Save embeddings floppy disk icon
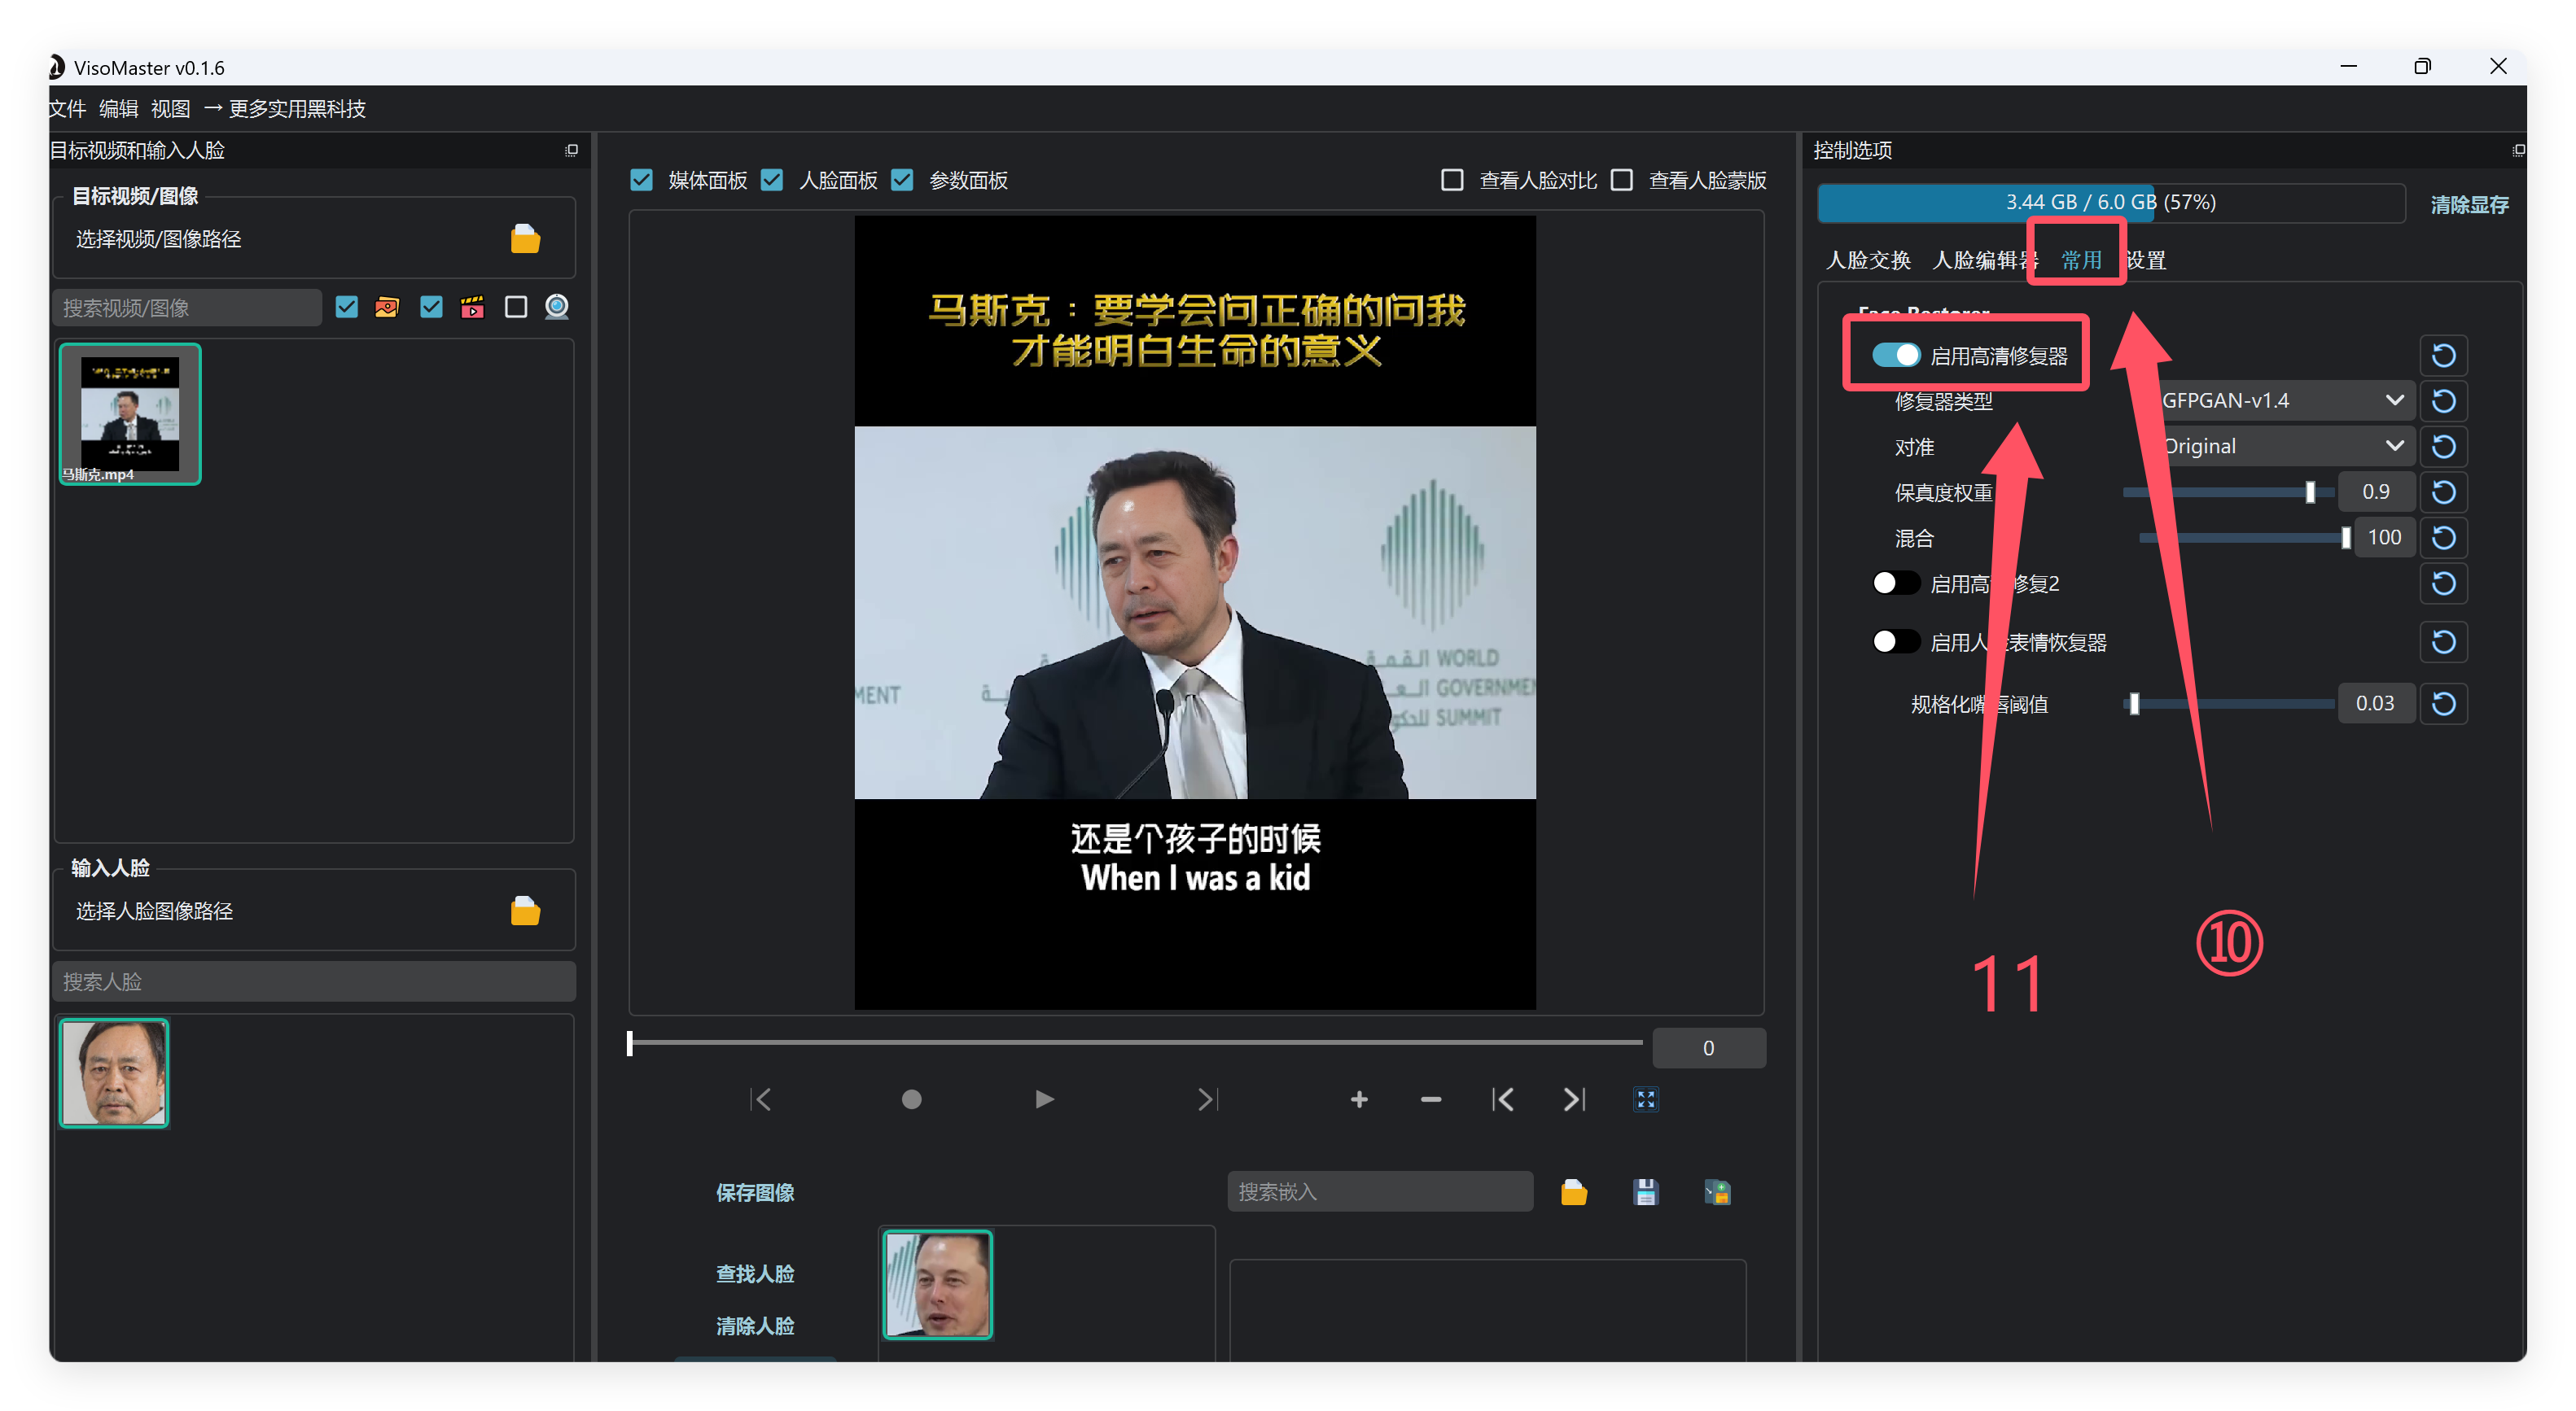 (1646, 1191)
